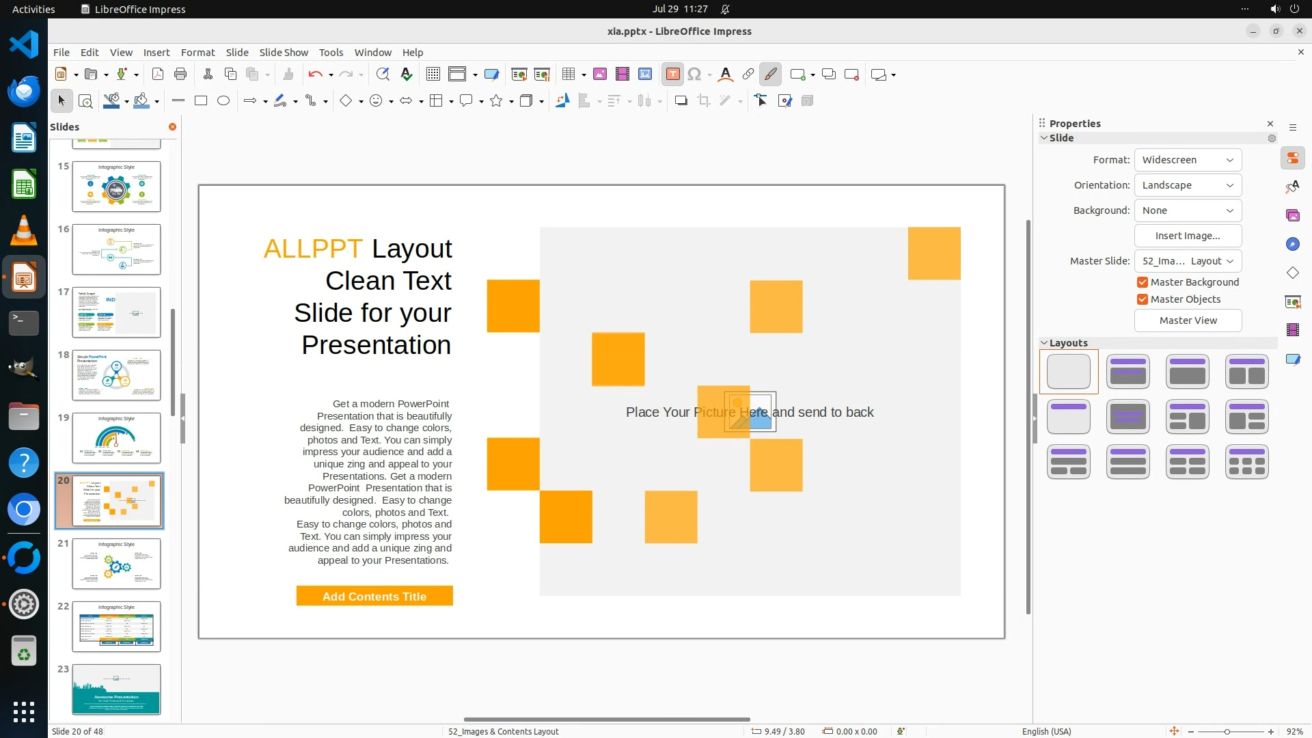1312x738 pixels.
Task: Toggle the Shadow icon in drawing toolbar
Action: (681, 101)
